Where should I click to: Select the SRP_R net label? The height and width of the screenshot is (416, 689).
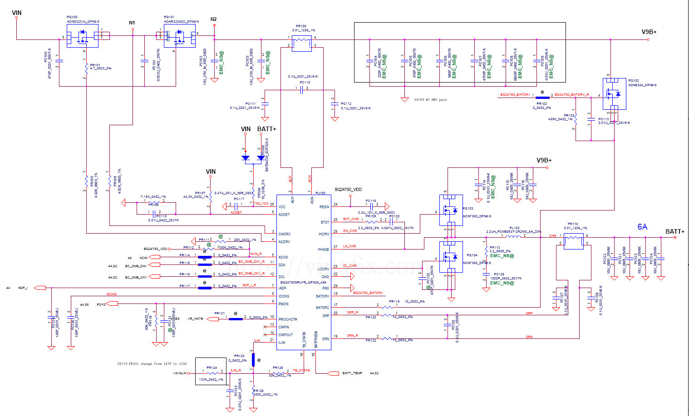tap(352, 312)
